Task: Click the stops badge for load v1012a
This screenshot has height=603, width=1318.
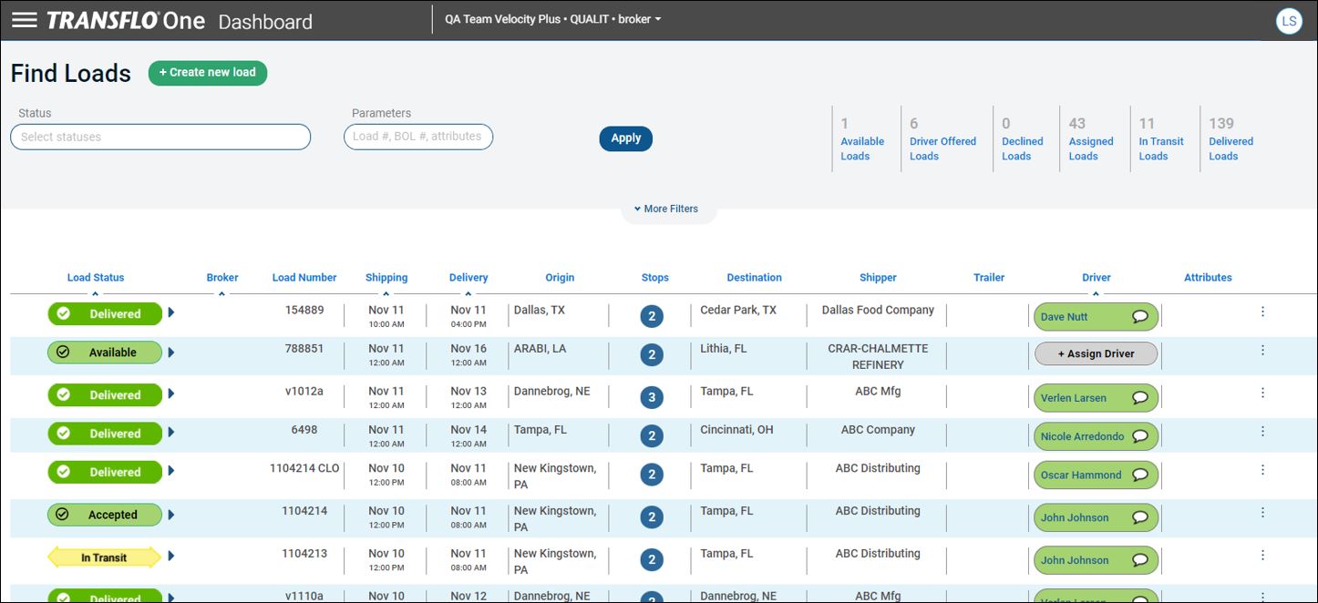Action: (x=651, y=397)
